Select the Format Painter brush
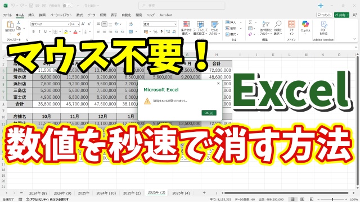The width and height of the screenshot is (360, 202). tap(19, 34)
